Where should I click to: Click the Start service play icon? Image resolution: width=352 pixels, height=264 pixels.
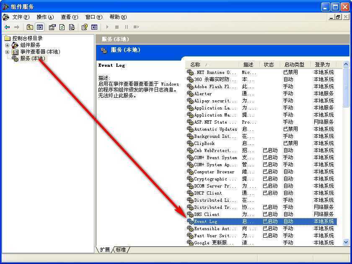click(x=108, y=27)
